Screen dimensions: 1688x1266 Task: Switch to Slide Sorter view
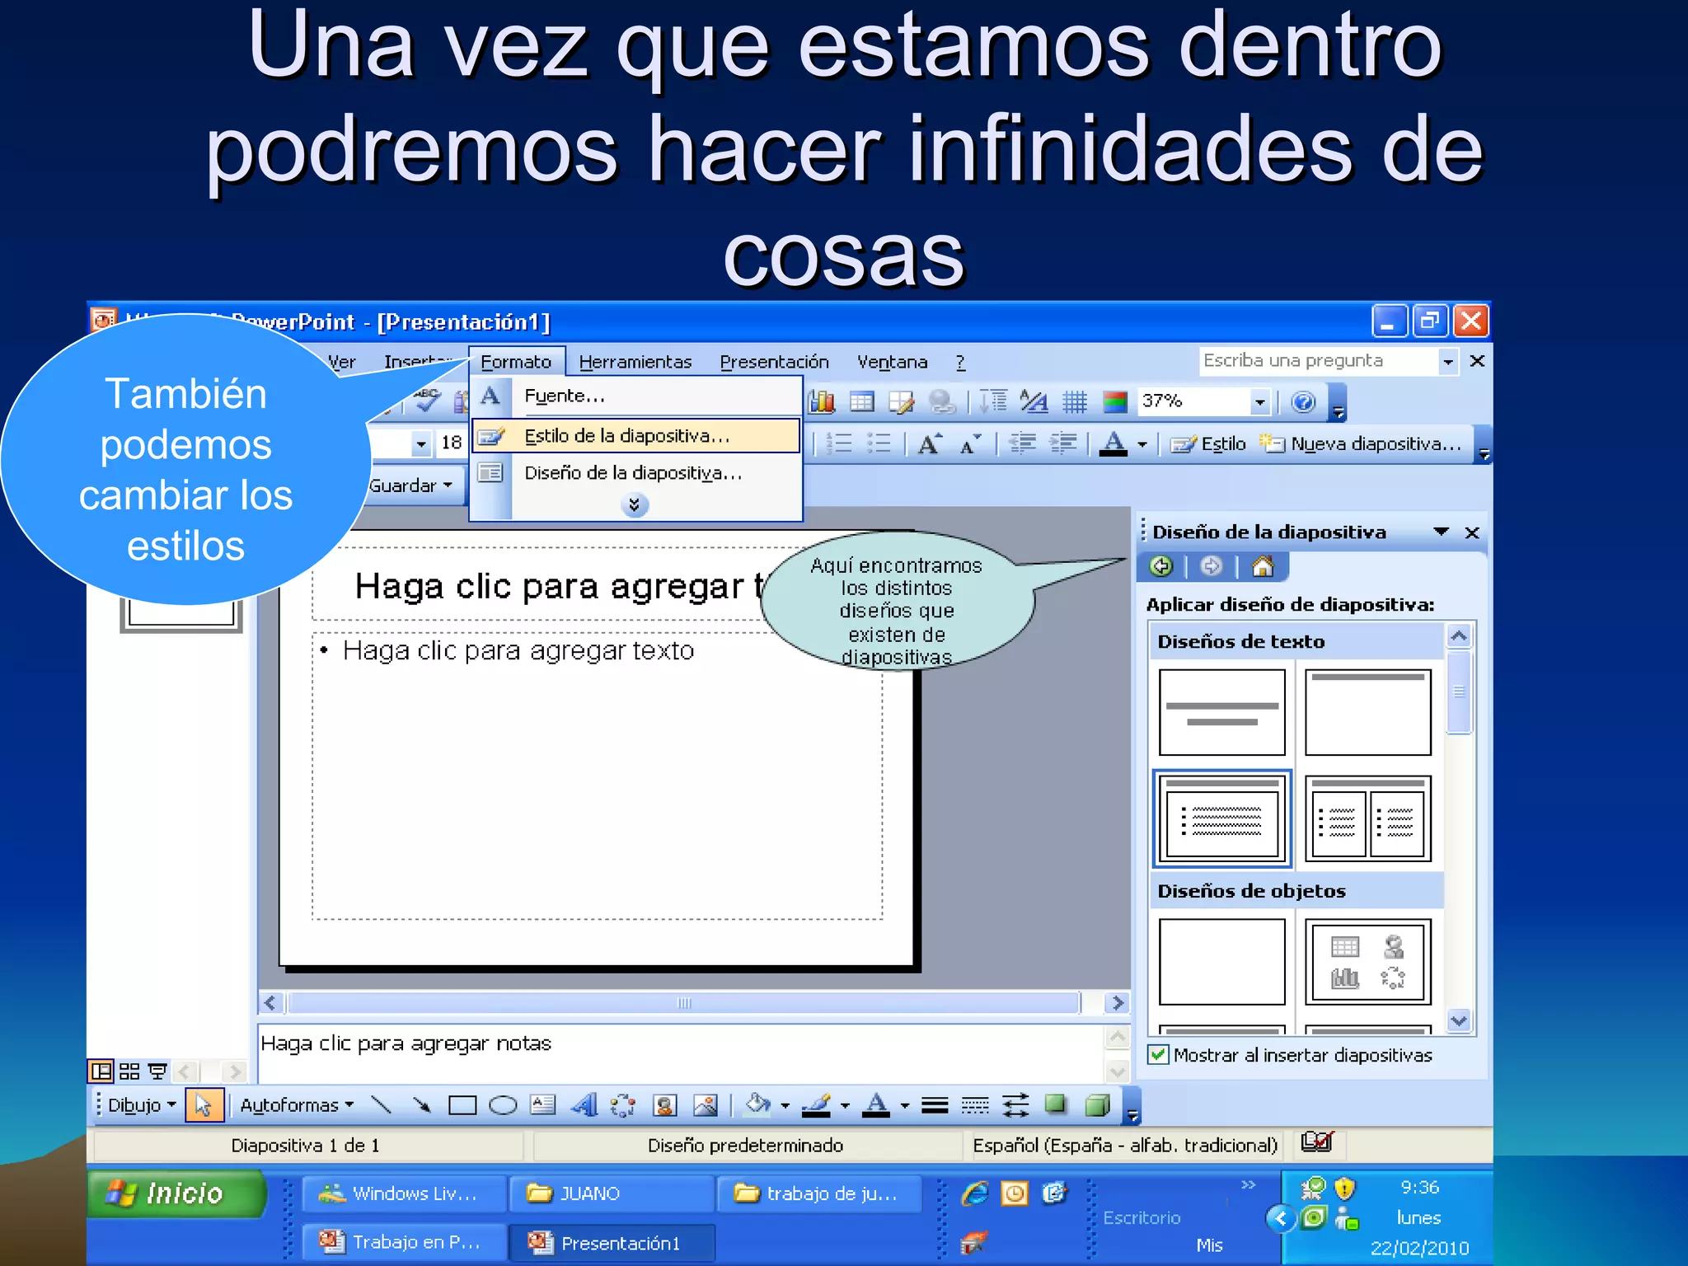[x=129, y=1071]
